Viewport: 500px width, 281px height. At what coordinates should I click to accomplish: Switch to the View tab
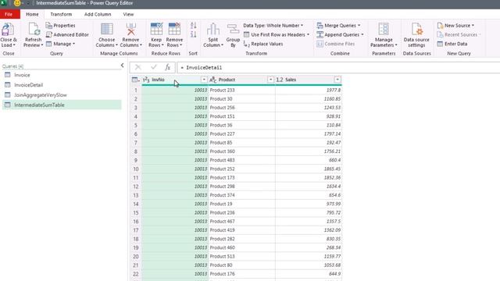[x=128, y=14]
